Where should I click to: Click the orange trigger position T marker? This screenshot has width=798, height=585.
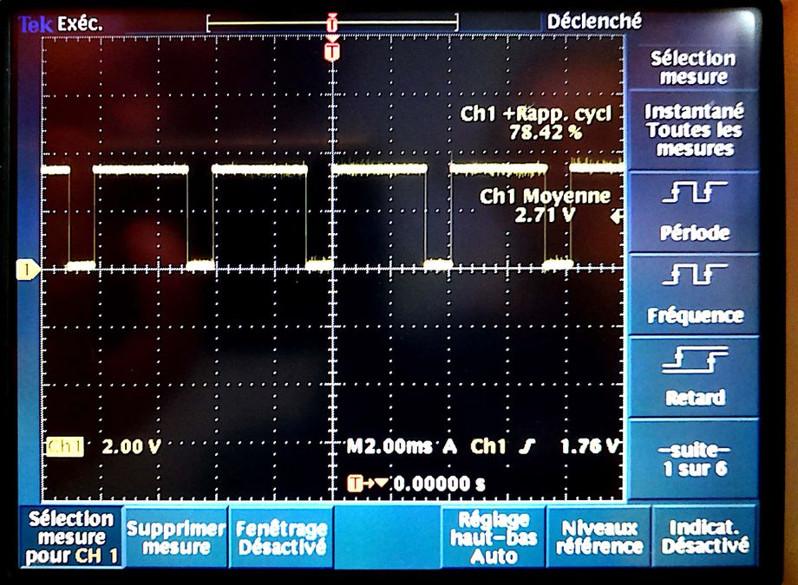pyautogui.click(x=330, y=52)
